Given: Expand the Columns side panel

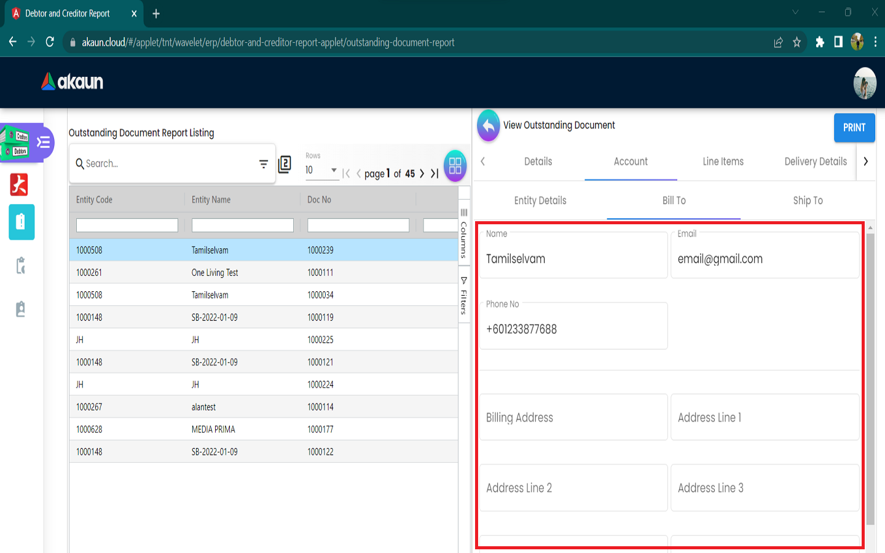Looking at the screenshot, I should point(464,233).
